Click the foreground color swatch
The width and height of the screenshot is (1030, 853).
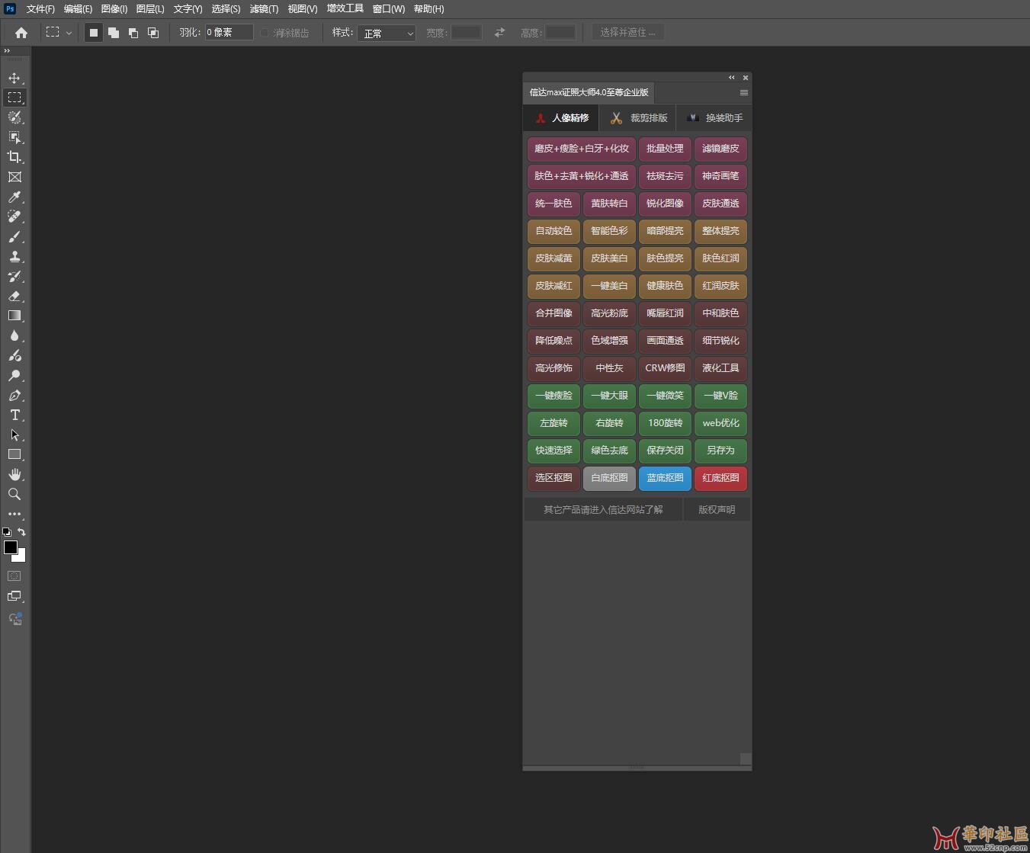tap(11, 547)
